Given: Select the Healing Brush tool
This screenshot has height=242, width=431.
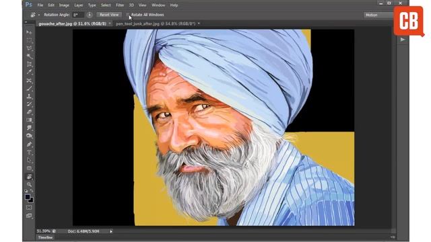Looking at the screenshot, I should tap(29, 81).
